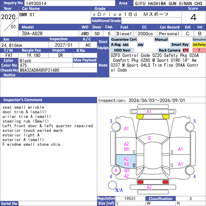Click the score value 4

[194, 17]
